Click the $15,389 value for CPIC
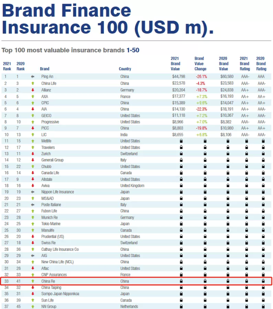This screenshot has width=273, height=309. pos(179,103)
